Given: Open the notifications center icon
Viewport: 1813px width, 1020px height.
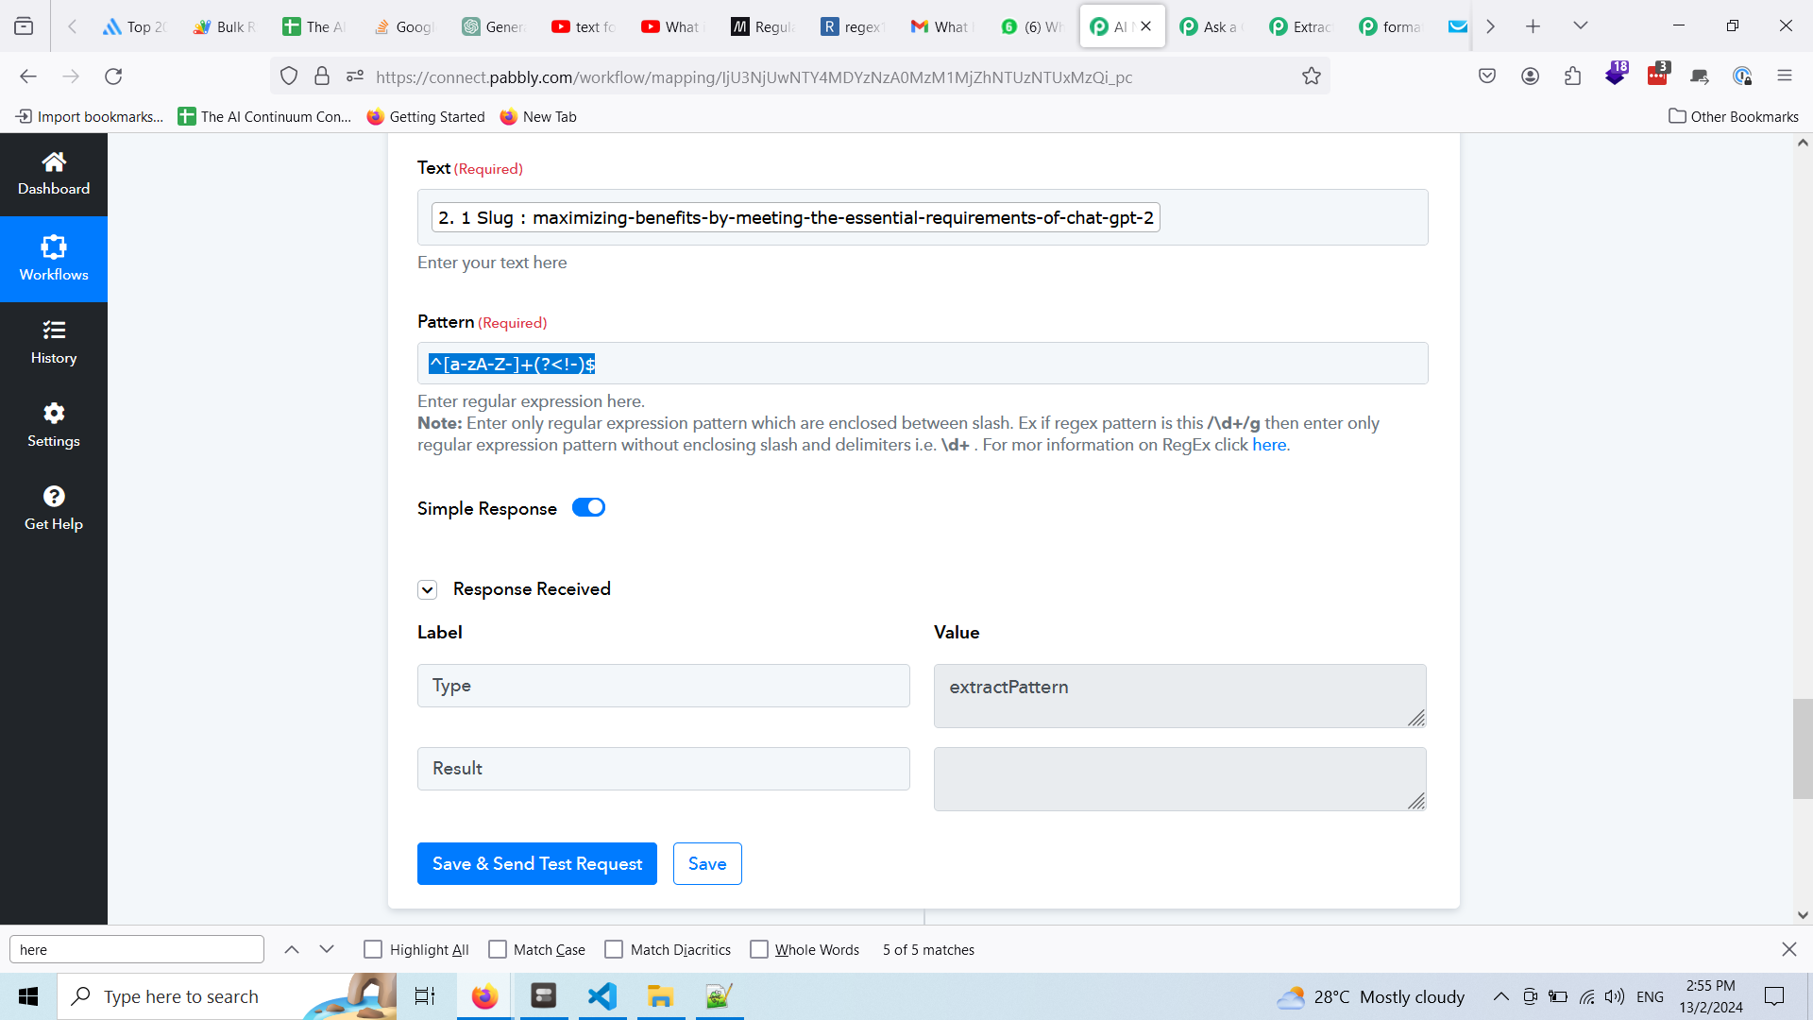Looking at the screenshot, I should tap(1774, 996).
